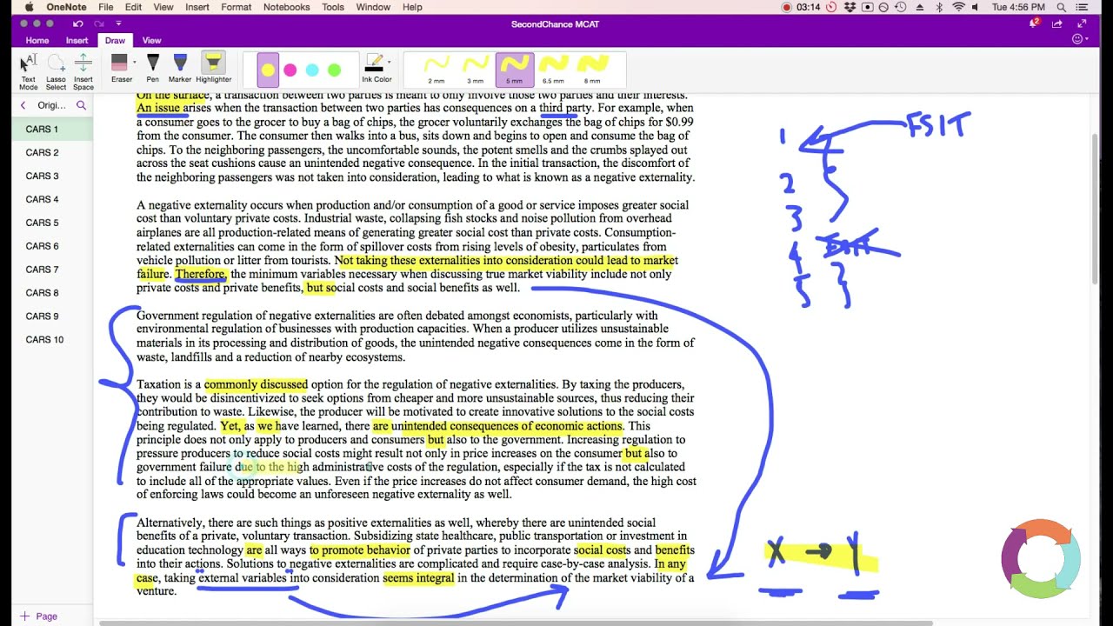Open the Format menu in menu bar
Viewport: 1113px width, 626px height.
(236, 7)
